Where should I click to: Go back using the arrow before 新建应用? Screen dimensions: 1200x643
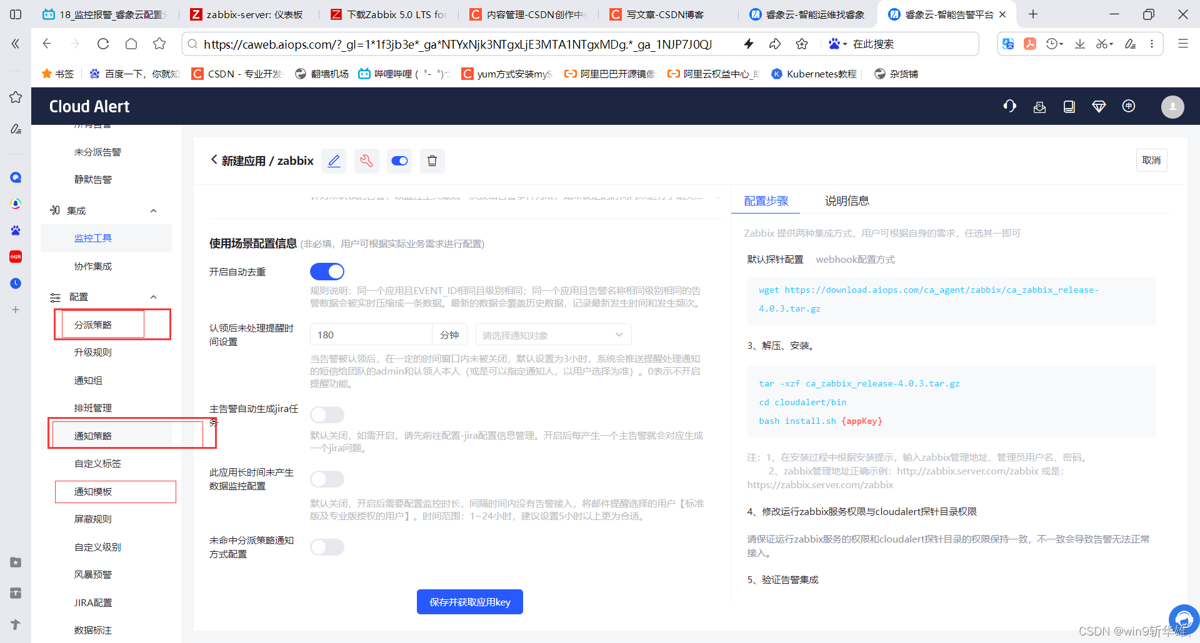coord(214,160)
